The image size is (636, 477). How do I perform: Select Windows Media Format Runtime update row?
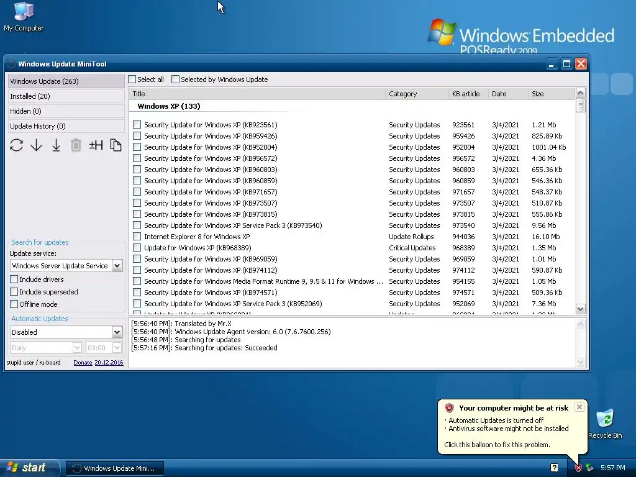point(263,281)
